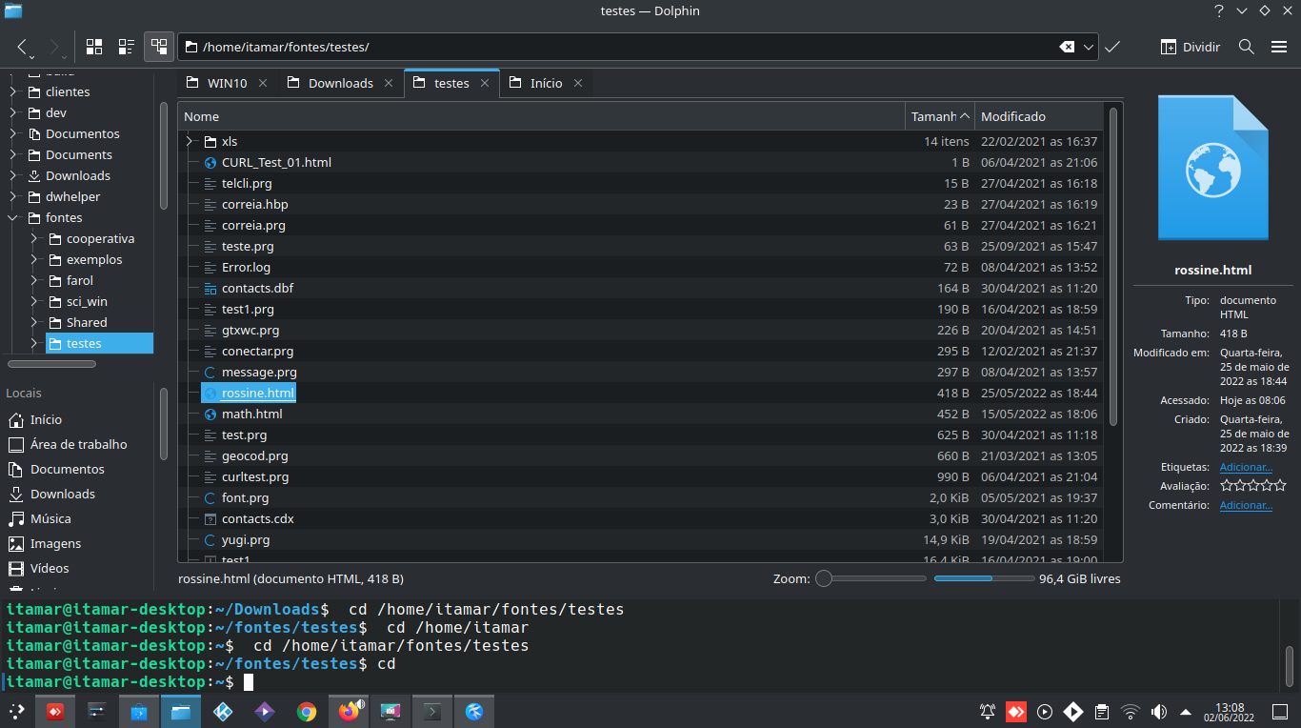
Task: Click Adicionar link next to Etiquetas
Action: [1246, 467]
